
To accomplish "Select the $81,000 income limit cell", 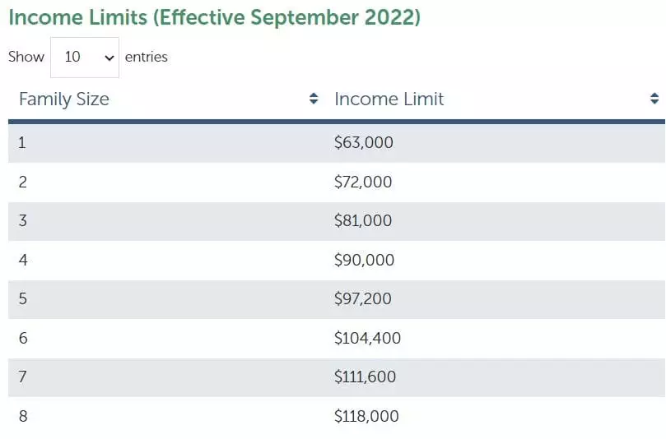I will 363,221.
